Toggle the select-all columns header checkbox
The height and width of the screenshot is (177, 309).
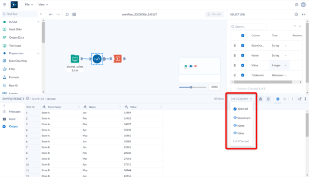pos(242,35)
